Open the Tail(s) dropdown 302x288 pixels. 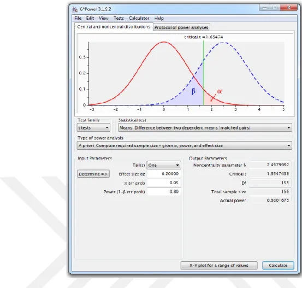coord(163,165)
